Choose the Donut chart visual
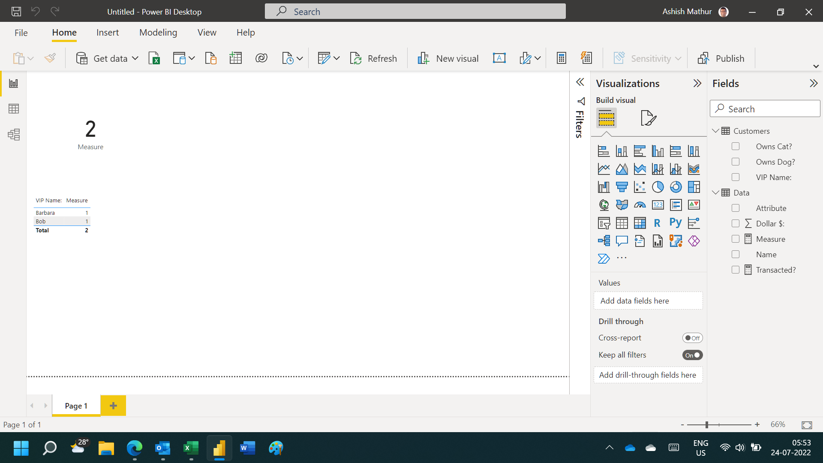 tap(676, 187)
